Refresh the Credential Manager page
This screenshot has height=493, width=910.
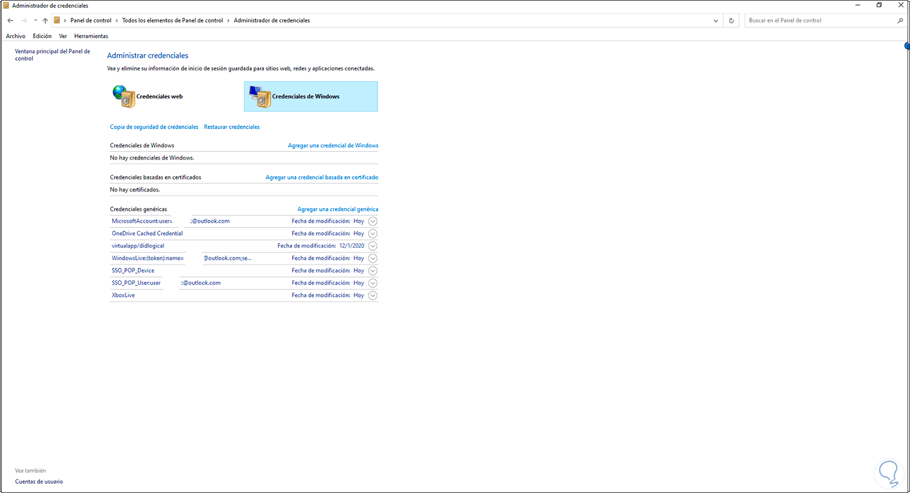coord(732,20)
